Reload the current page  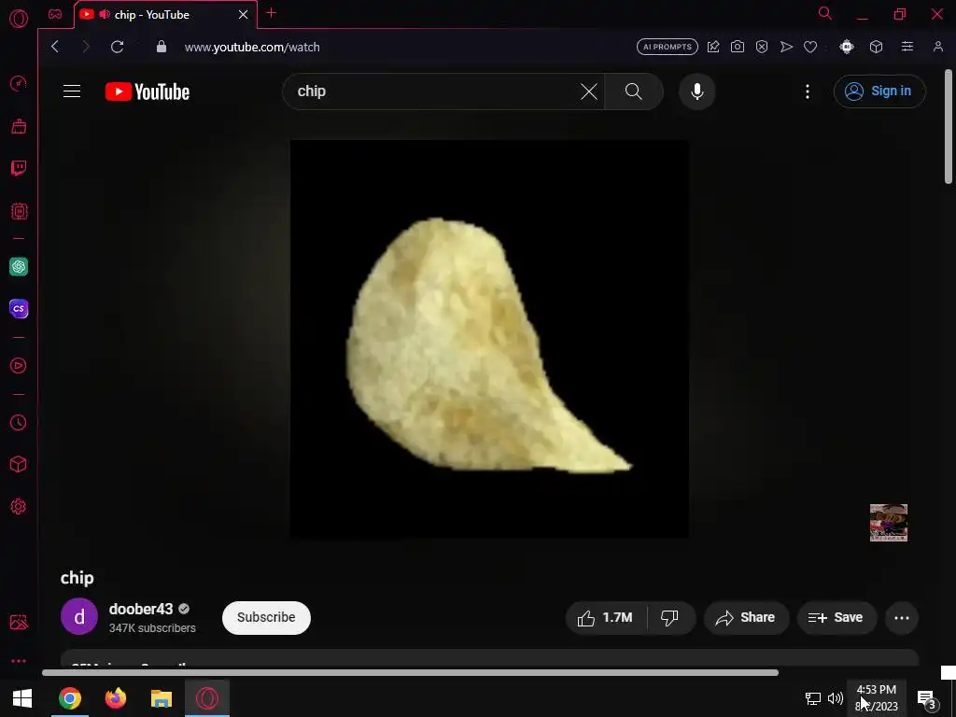click(117, 47)
